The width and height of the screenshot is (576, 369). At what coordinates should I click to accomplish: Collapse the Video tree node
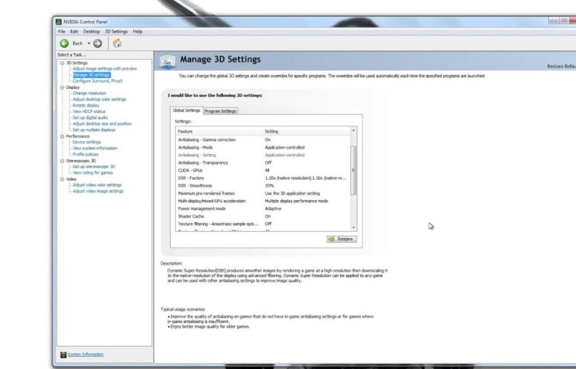pyautogui.click(x=62, y=179)
